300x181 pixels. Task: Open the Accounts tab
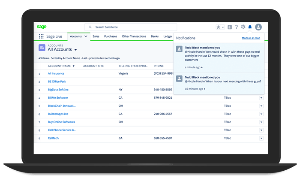(76, 36)
